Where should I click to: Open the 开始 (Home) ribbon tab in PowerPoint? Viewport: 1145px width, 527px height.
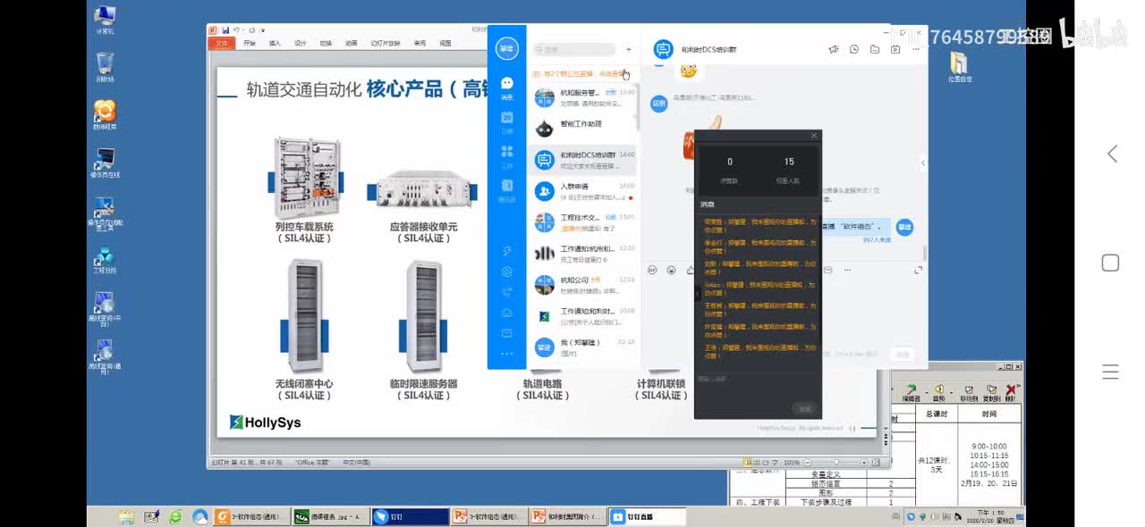[x=249, y=43]
